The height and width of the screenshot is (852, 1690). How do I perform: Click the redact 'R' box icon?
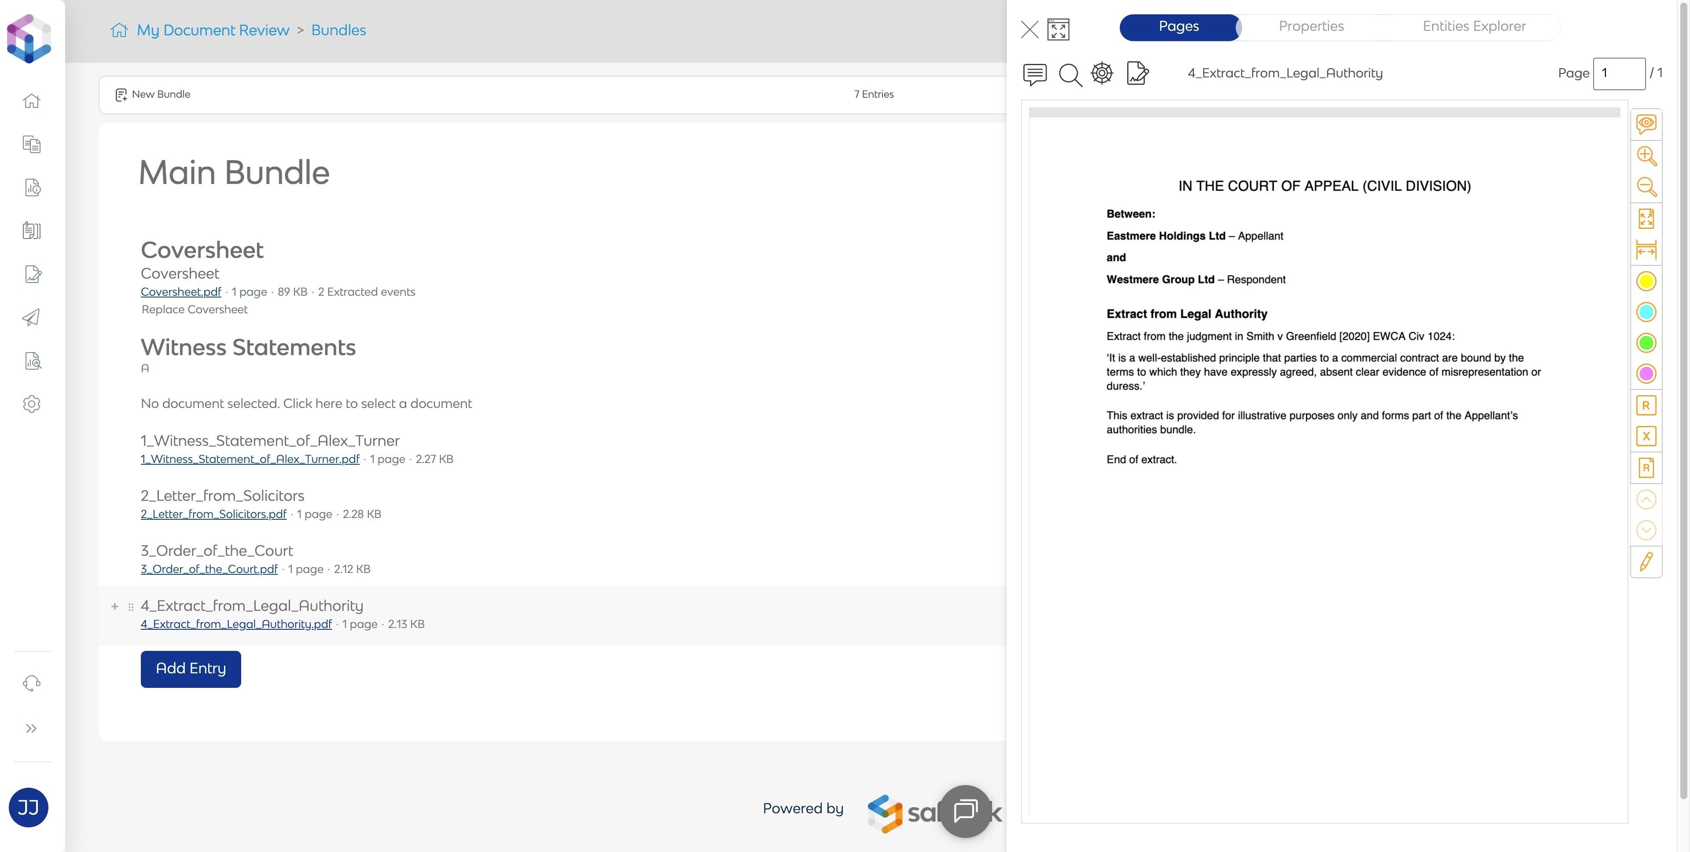(x=1646, y=405)
